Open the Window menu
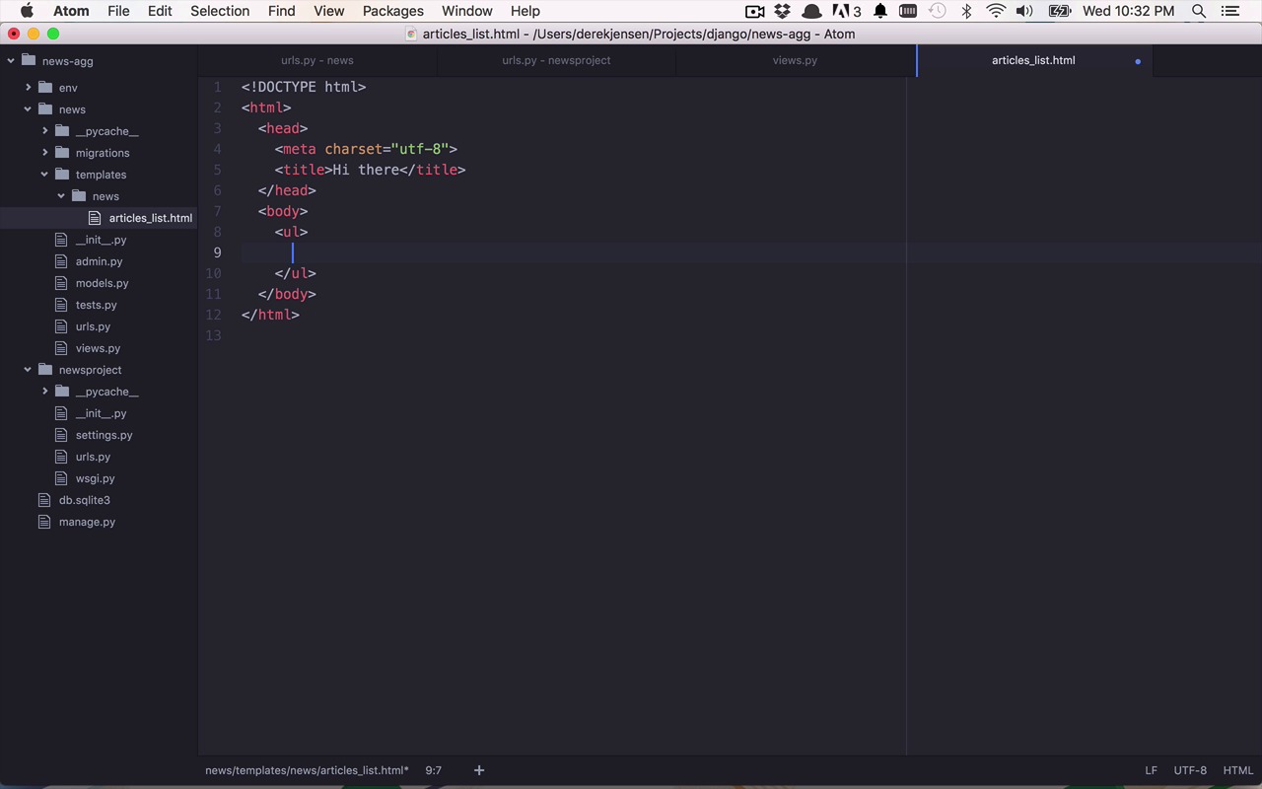 [x=466, y=11]
